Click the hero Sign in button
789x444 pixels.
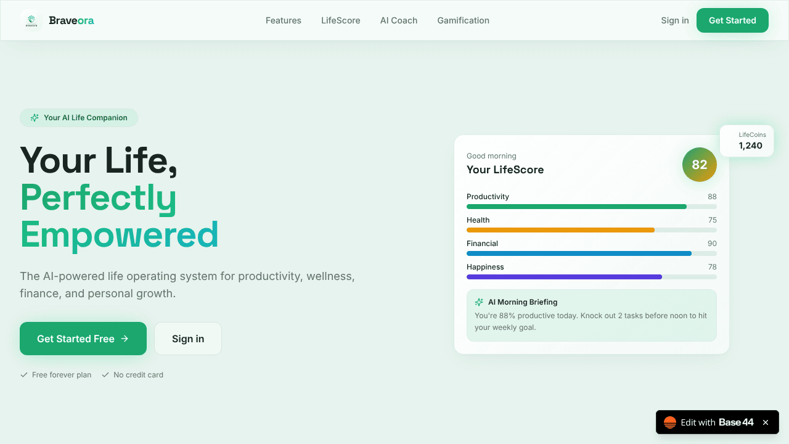tap(188, 339)
